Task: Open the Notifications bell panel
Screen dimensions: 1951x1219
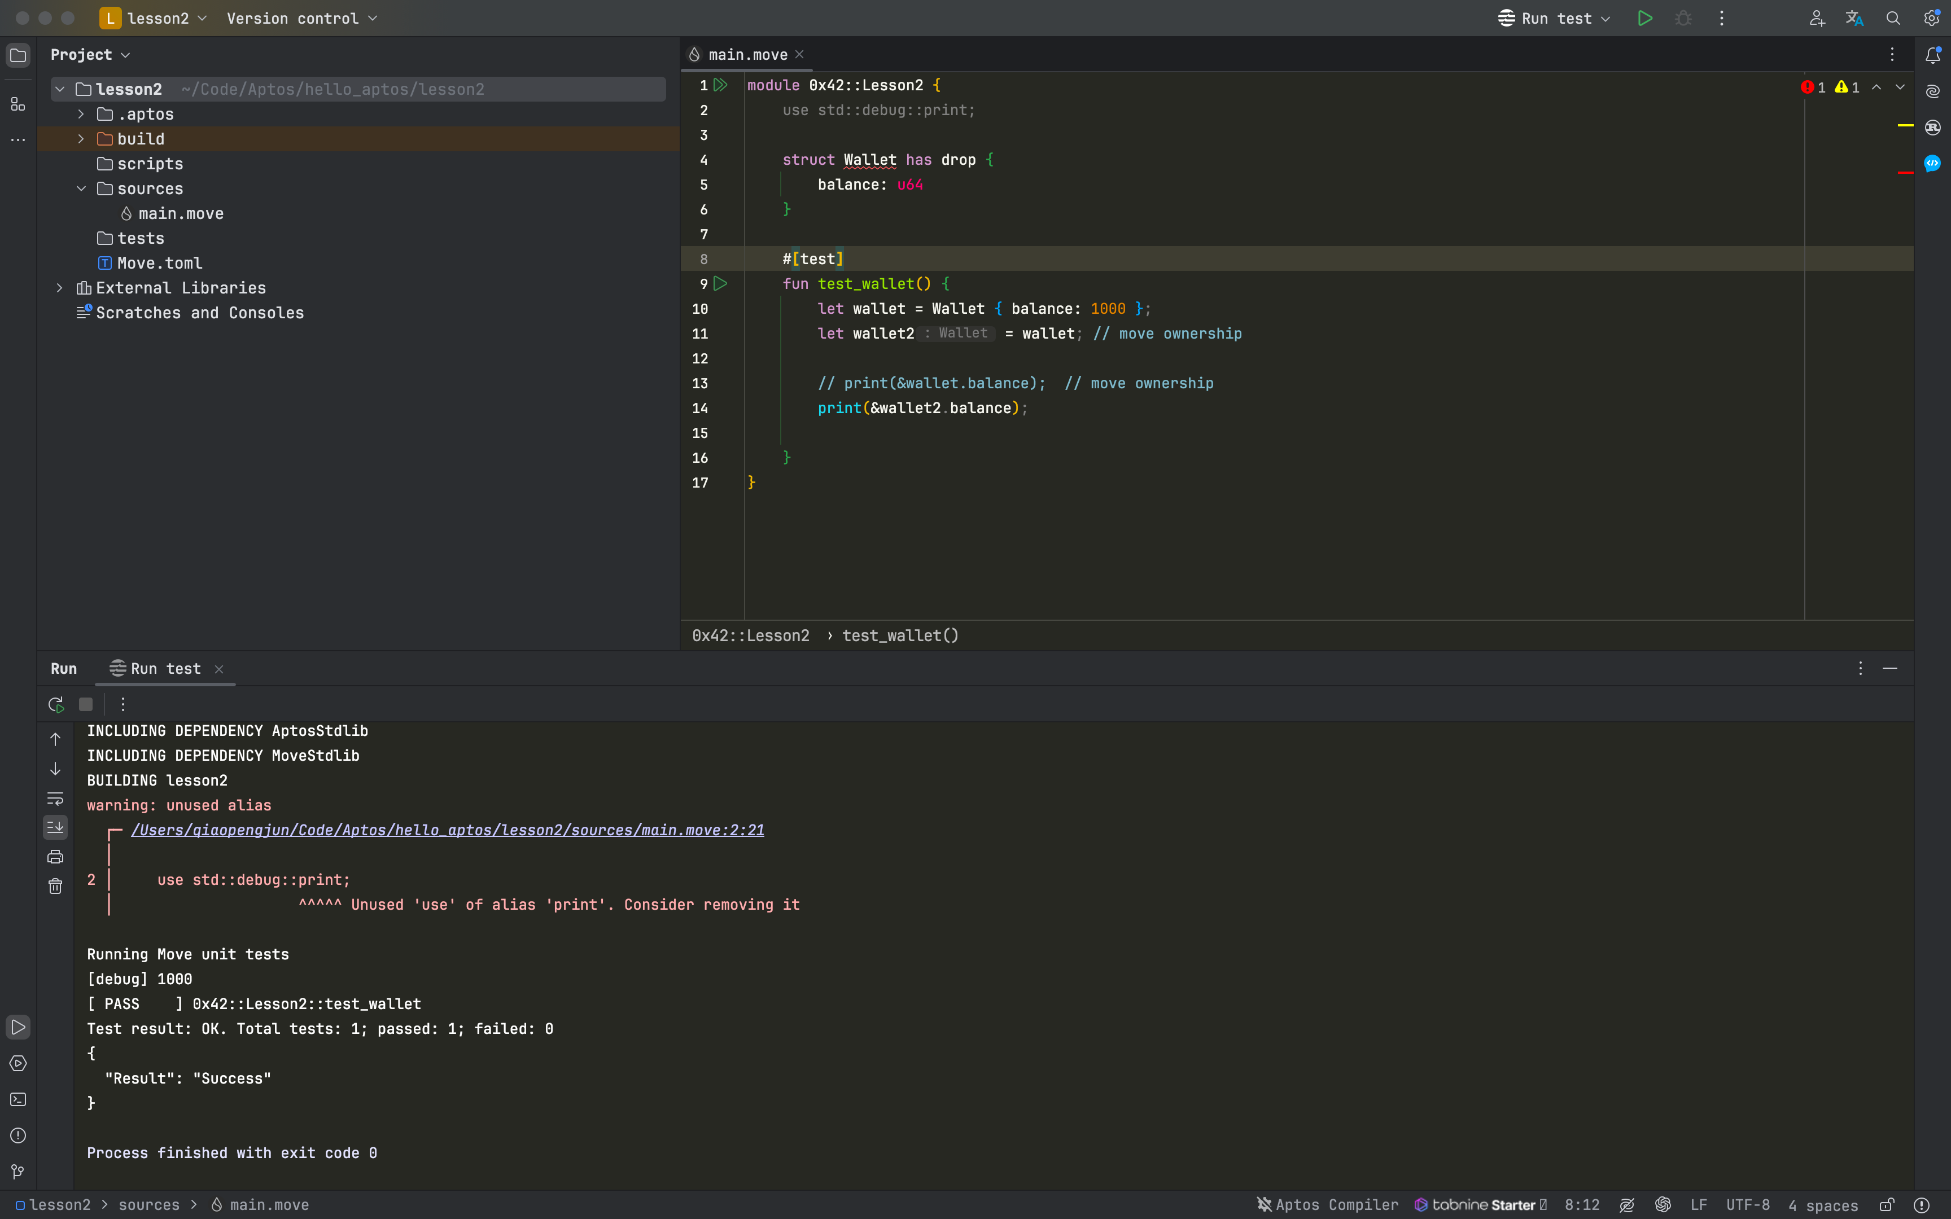Action: tap(1932, 55)
